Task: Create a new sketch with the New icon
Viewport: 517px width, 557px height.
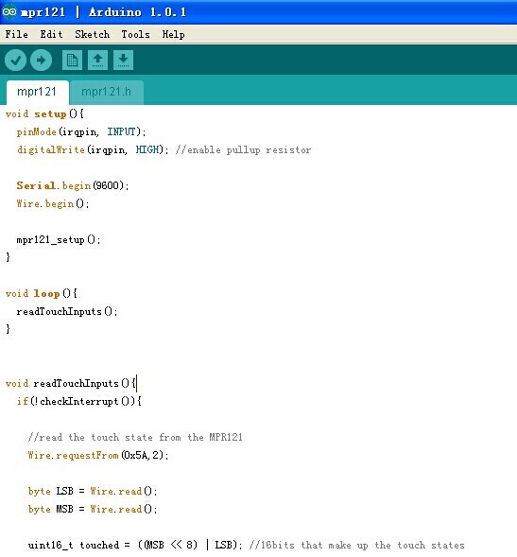Action: click(72, 60)
